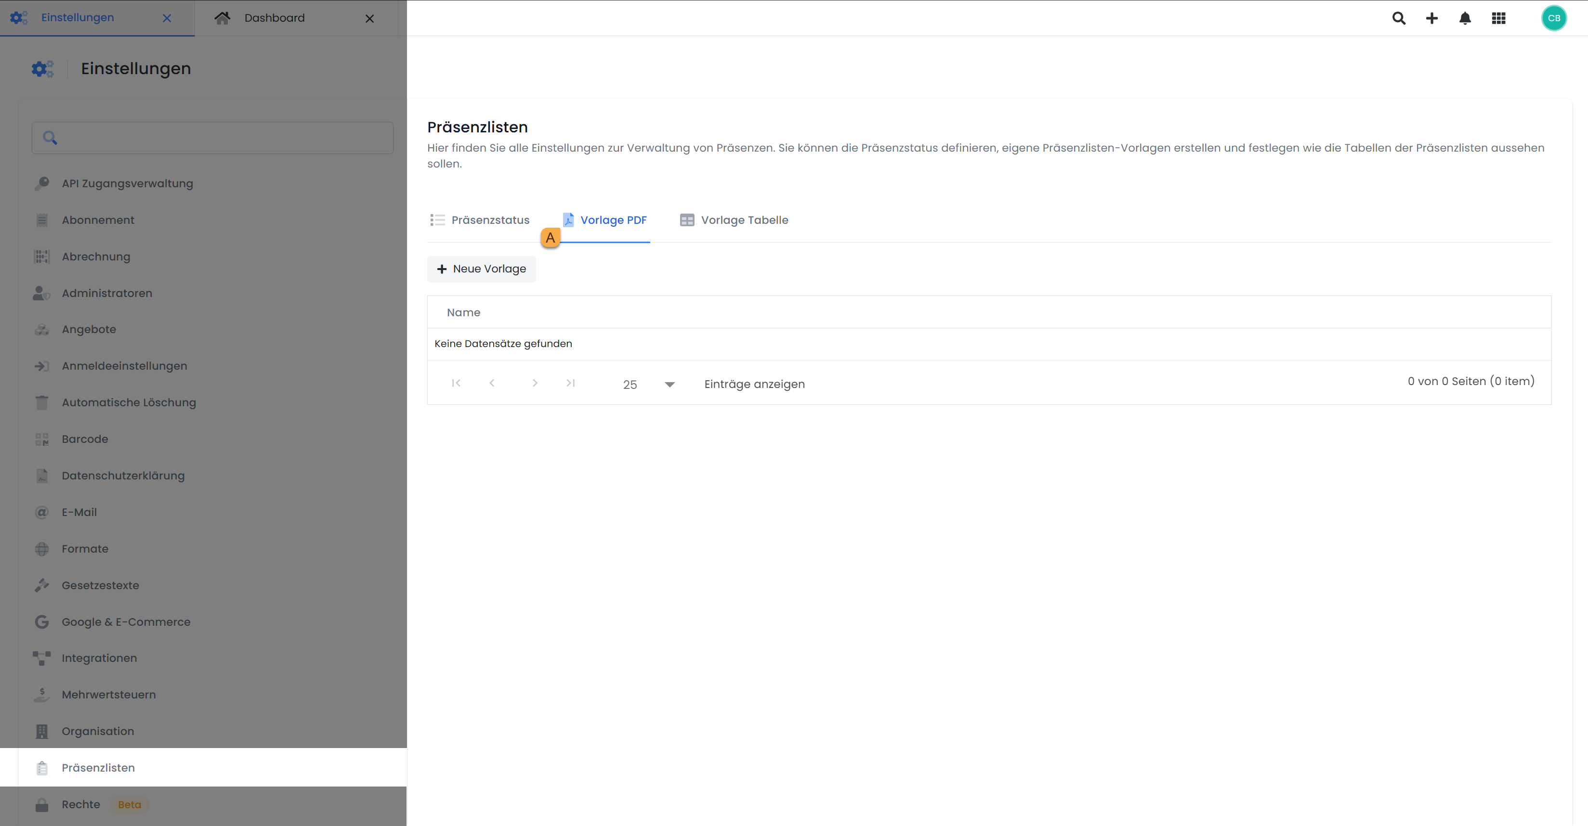Click the CB user avatar
The width and height of the screenshot is (1588, 826).
coord(1553,18)
